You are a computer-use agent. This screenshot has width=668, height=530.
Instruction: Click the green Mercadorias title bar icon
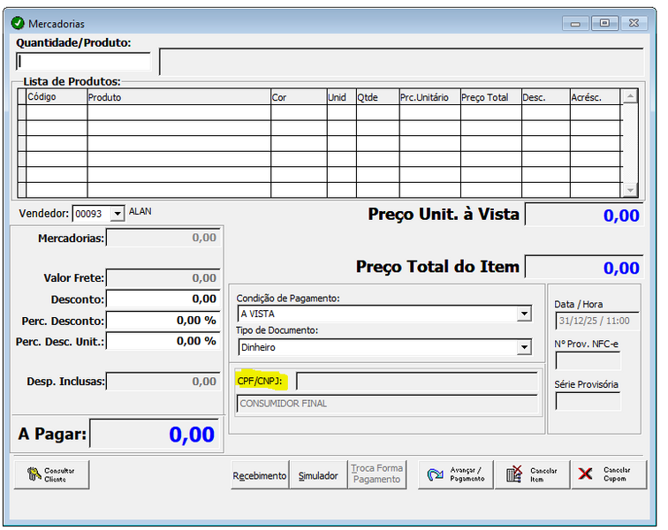tap(18, 24)
